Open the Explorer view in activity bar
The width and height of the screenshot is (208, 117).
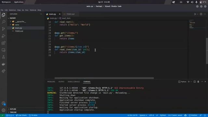[4, 15]
